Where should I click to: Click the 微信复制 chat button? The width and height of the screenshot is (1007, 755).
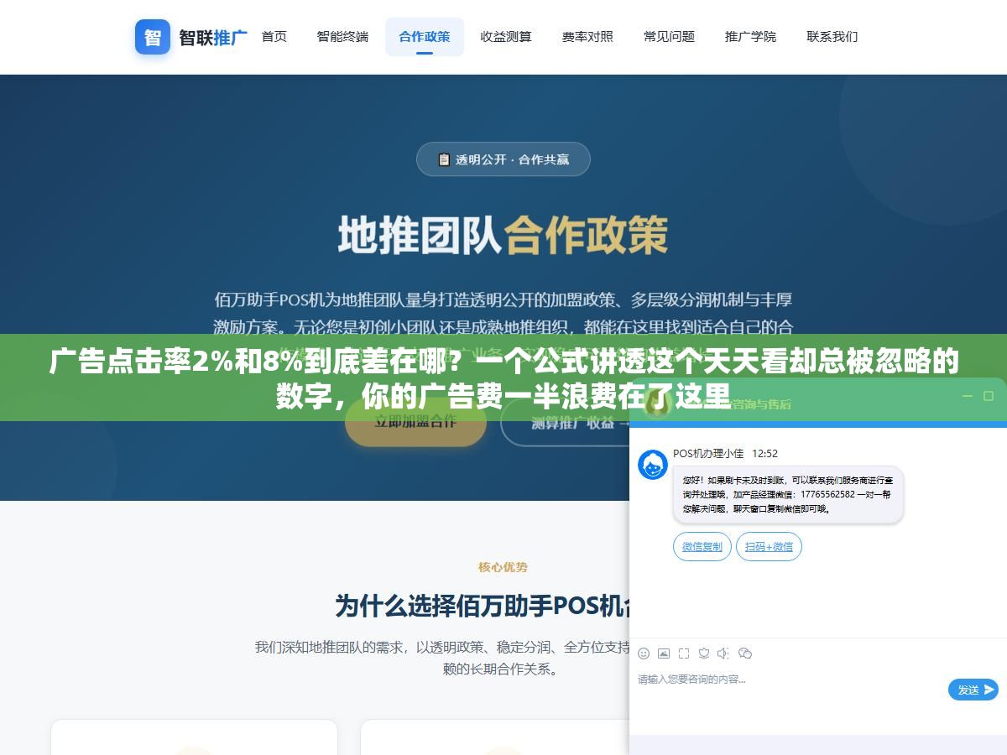click(702, 547)
